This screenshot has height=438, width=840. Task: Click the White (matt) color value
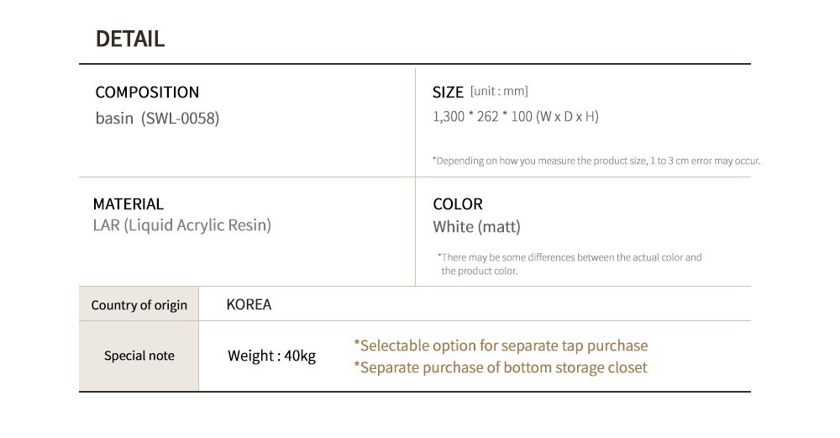pos(477,227)
